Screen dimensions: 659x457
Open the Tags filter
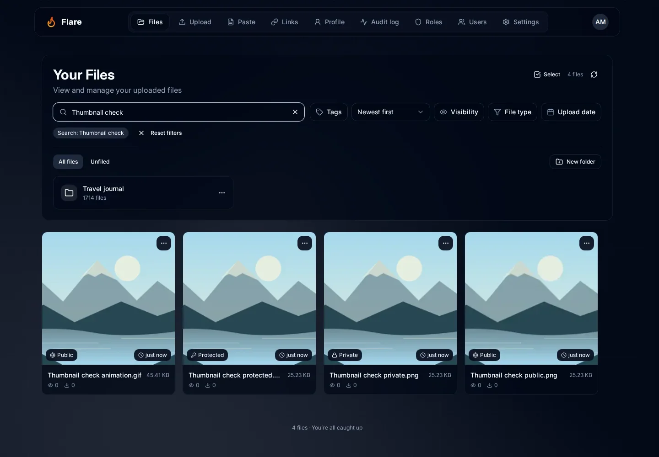click(x=329, y=112)
